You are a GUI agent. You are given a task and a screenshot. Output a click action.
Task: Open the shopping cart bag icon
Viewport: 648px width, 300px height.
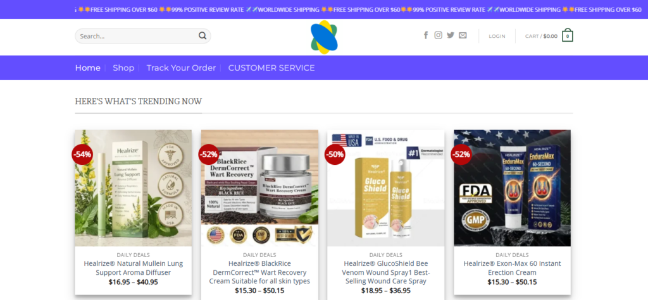568,35
